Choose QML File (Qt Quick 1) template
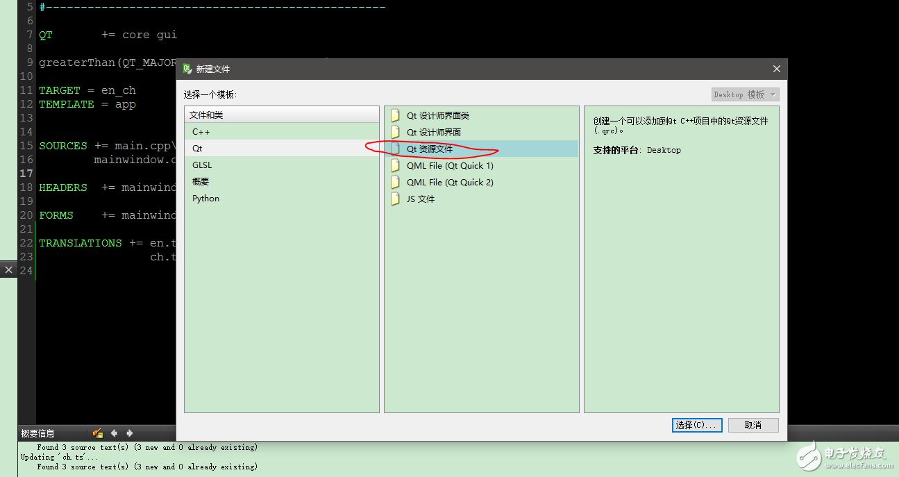 point(482,165)
